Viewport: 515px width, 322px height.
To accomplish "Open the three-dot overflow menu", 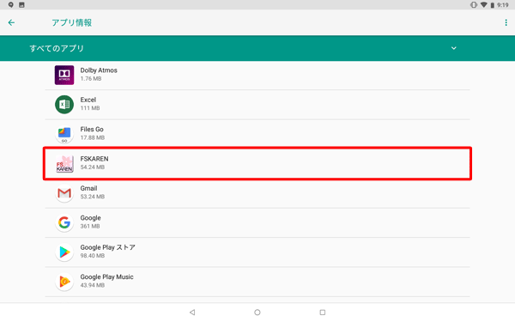I will tap(506, 22).
